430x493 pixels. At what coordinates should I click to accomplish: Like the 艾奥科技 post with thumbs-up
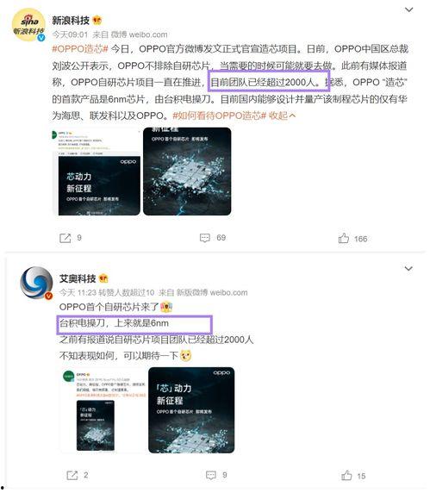[346, 475]
